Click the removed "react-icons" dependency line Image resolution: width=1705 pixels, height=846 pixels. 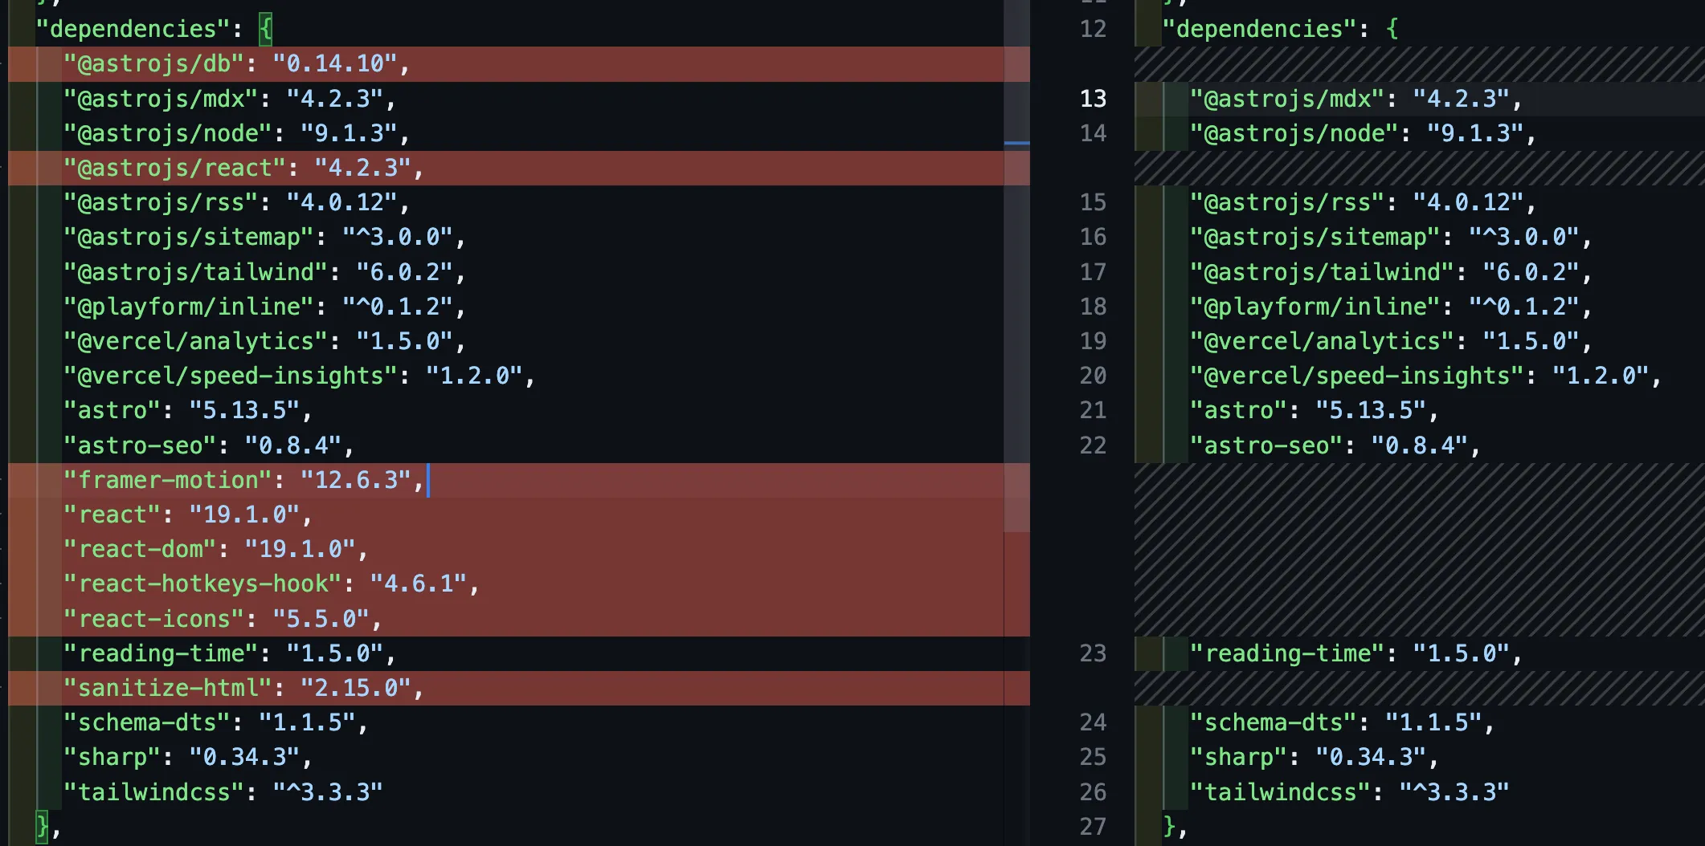pyautogui.click(x=222, y=620)
